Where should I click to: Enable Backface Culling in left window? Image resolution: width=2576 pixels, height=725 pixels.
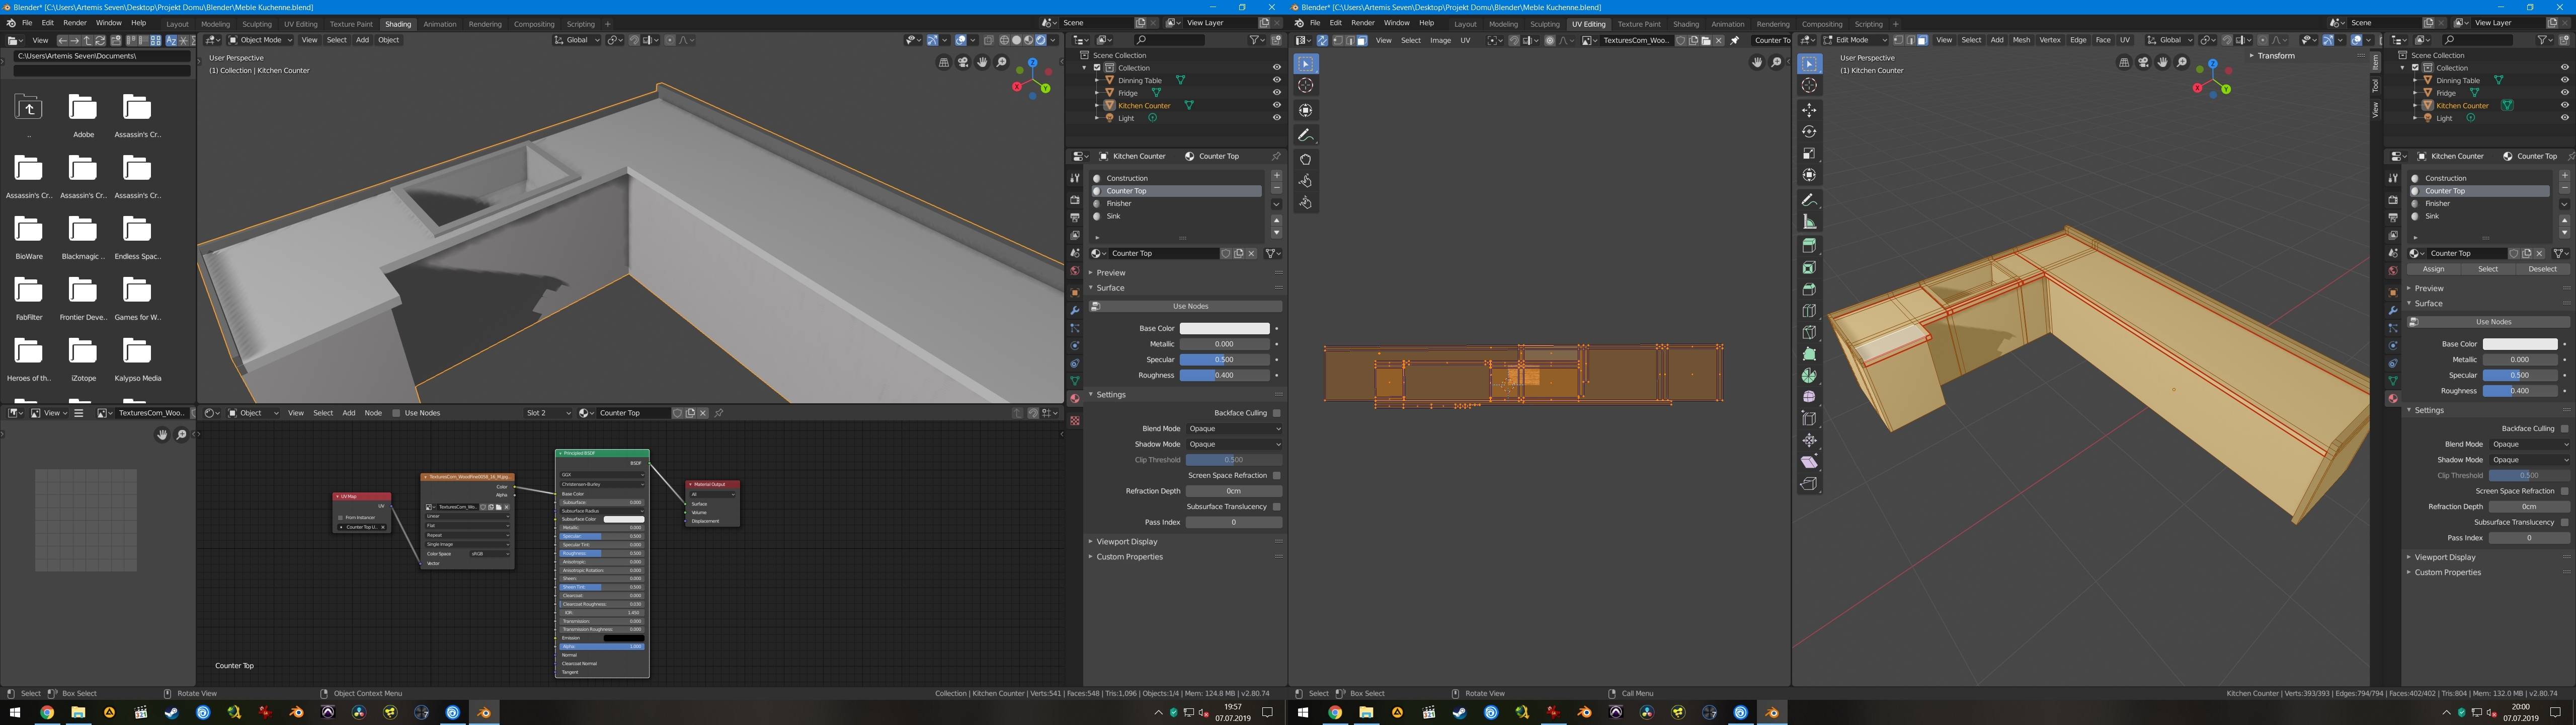(1276, 412)
